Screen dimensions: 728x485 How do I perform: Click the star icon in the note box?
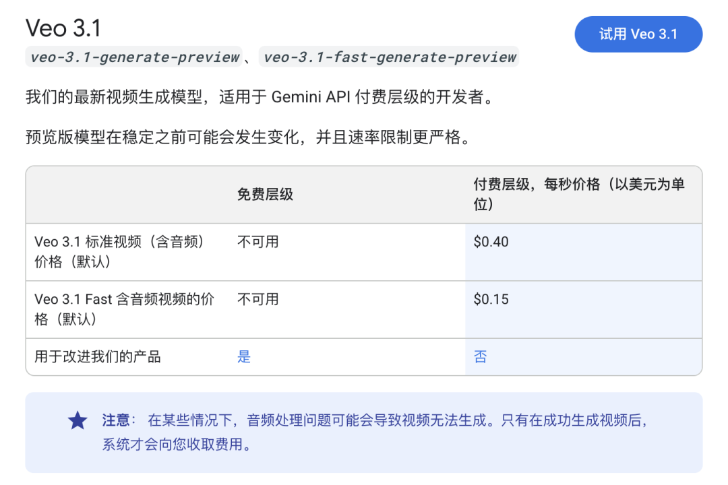78,421
